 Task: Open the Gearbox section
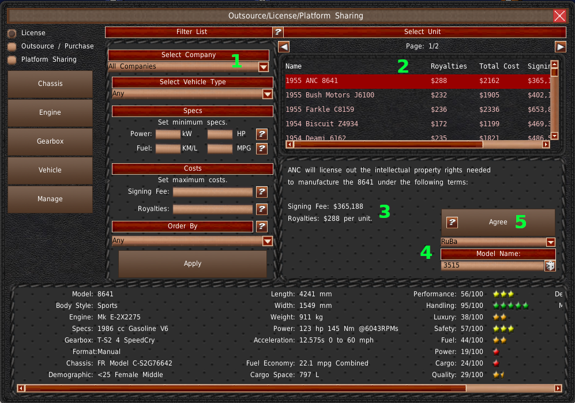coord(50,142)
